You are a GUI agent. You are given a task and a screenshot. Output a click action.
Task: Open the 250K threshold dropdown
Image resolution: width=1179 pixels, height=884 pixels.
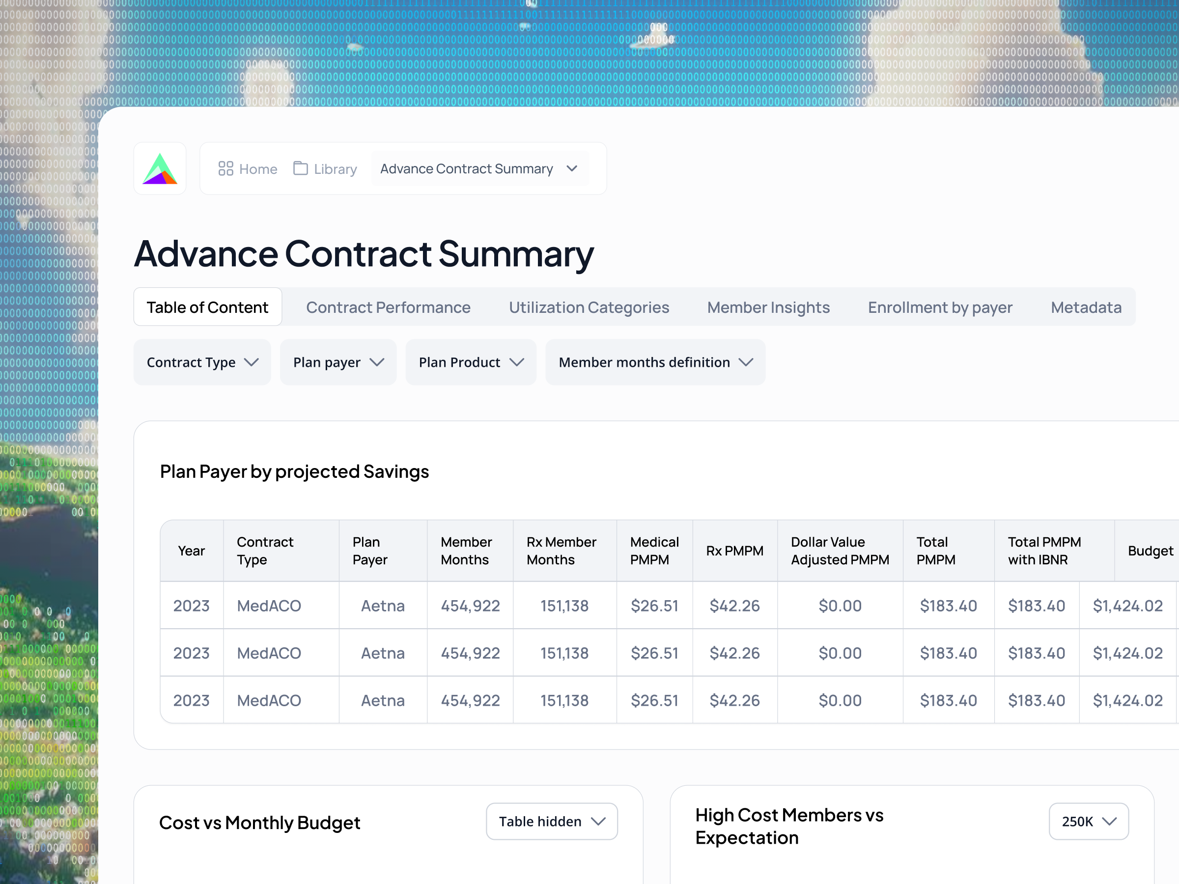1089,821
